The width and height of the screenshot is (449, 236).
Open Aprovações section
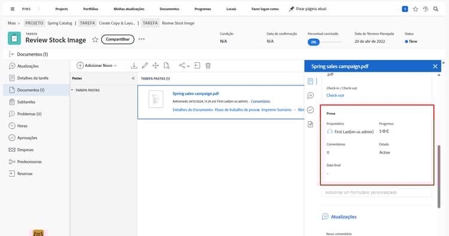(x=27, y=138)
